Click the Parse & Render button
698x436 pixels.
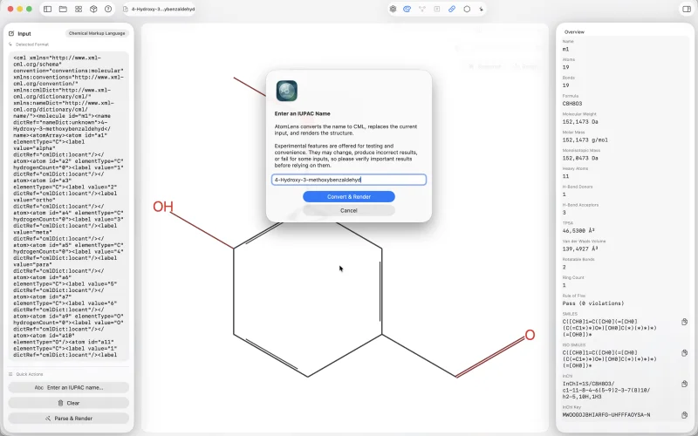[x=69, y=419]
